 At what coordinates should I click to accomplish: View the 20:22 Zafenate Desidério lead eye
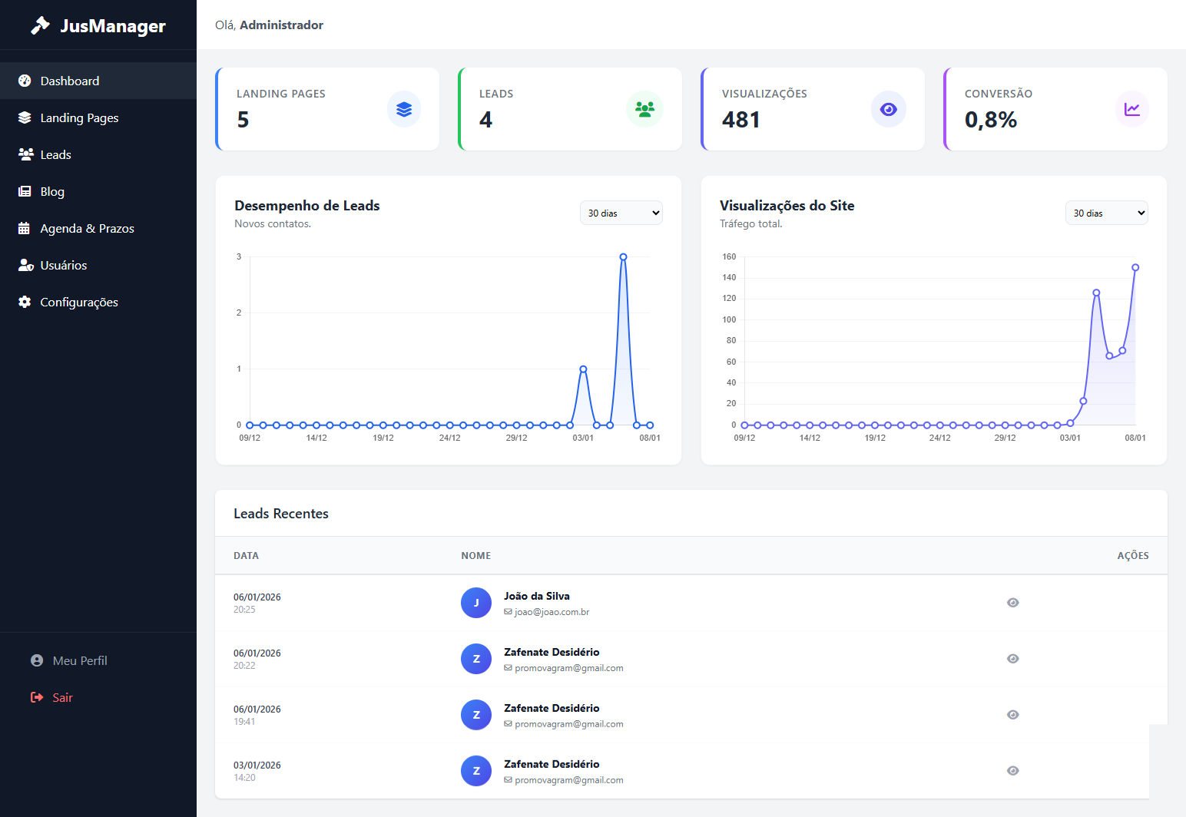pos(1012,659)
